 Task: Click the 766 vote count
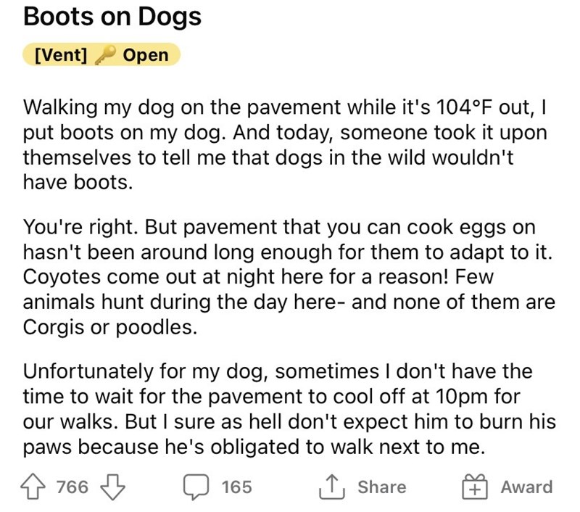(71, 487)
